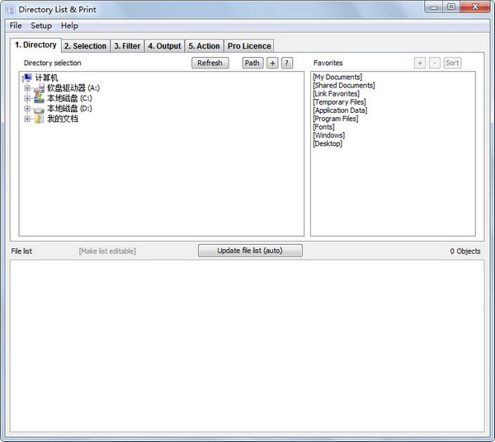Click the Computer root node icon
This screenshot has width=495, height=442.
27,78
